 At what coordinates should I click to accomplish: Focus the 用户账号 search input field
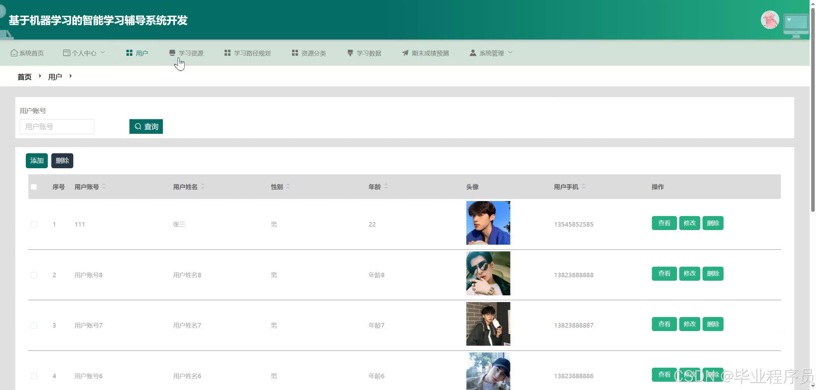pos(57,126)
